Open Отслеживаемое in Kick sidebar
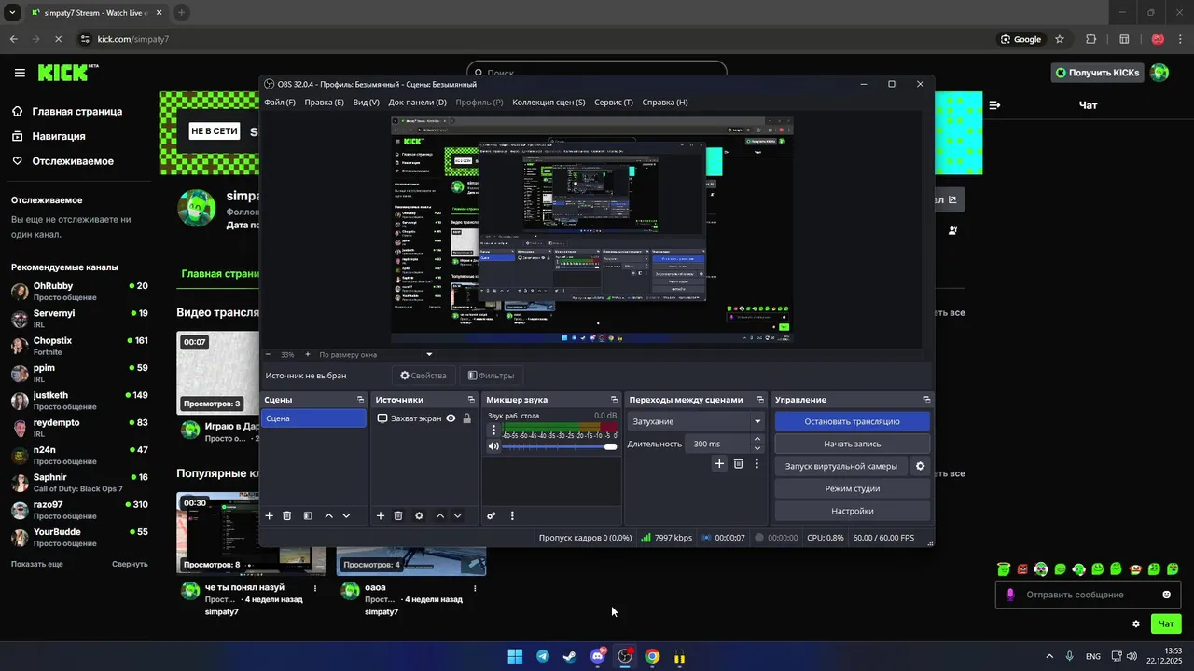Screen dimensions: 1194x671 [x=62, y=161]
